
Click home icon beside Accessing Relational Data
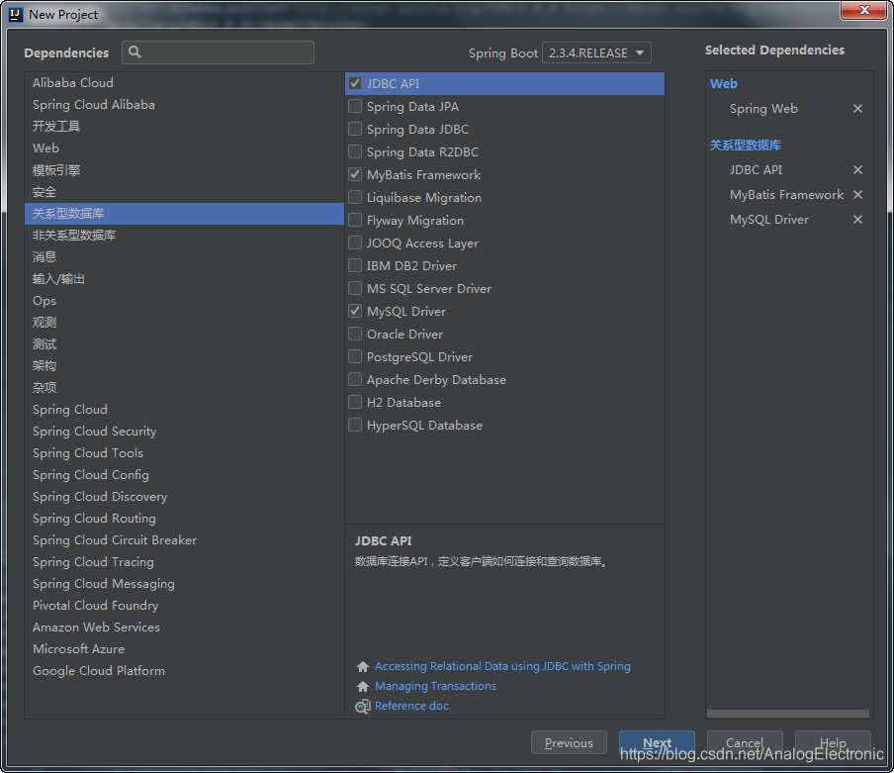363,666
